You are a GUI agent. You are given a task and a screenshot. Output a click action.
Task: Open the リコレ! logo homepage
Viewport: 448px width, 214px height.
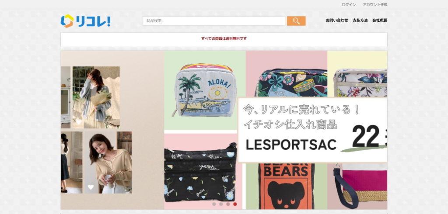(x=85, y=21)
